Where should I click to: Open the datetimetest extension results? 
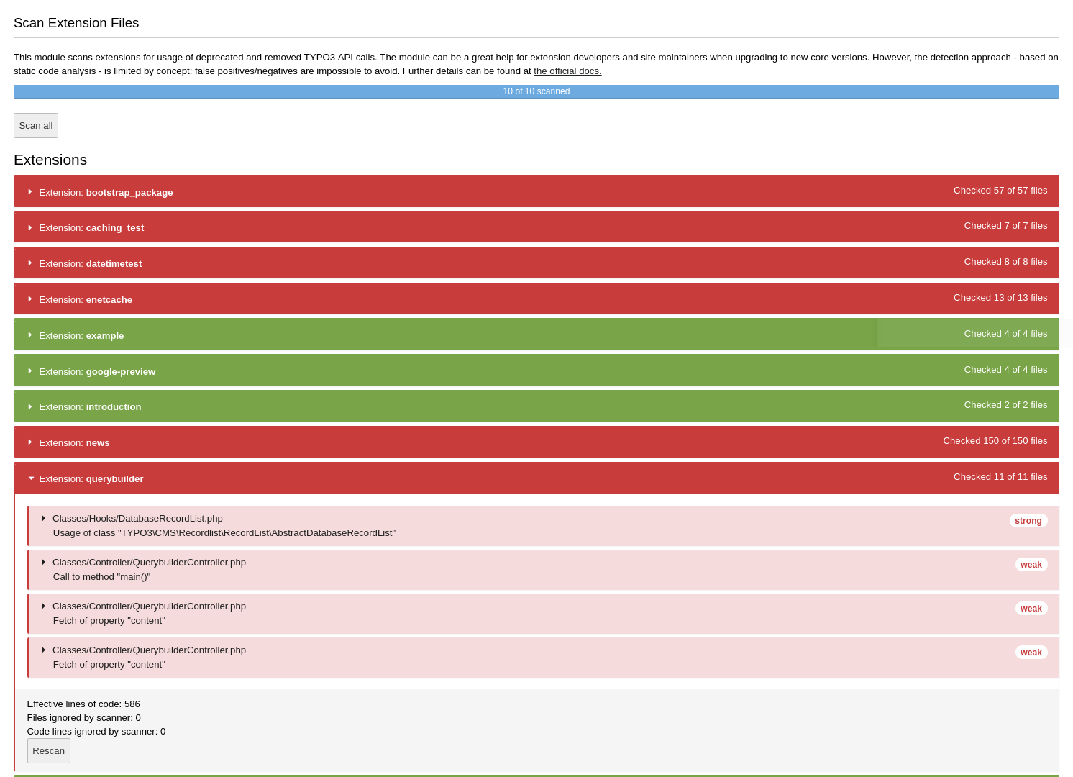pyautogui.click(x=90, y=264)
